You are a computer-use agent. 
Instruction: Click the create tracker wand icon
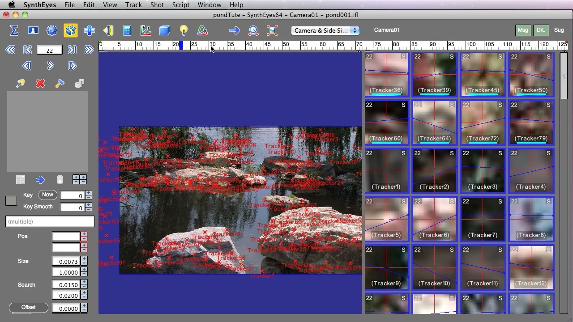[x=20, y=83]
